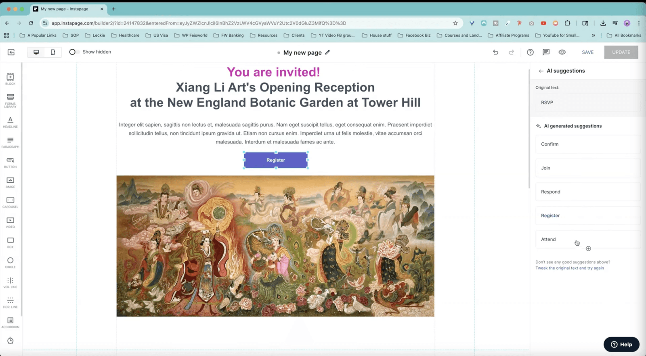Add a new Block from the sidebar
The height and width of the screenshot is (356, 646).
pyautogui.click(x=10, y=79)
